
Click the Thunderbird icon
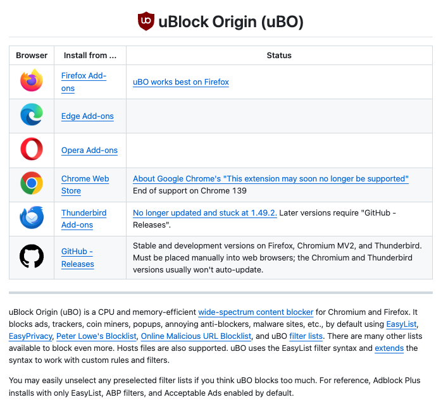pos(32,217)
